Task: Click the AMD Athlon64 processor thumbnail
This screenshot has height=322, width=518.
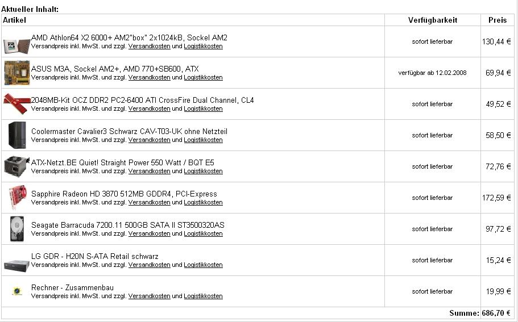Action: [x=17, y=46]
